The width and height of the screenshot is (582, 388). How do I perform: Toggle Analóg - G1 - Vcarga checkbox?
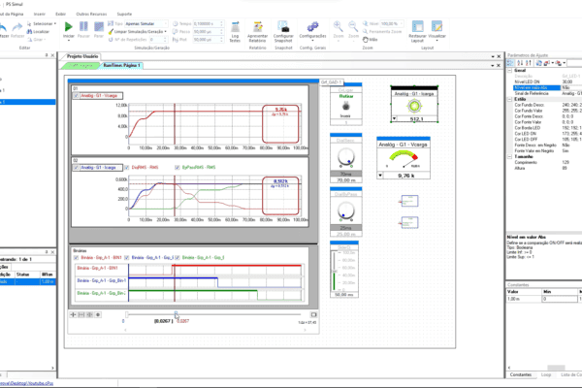pos(77,96)
